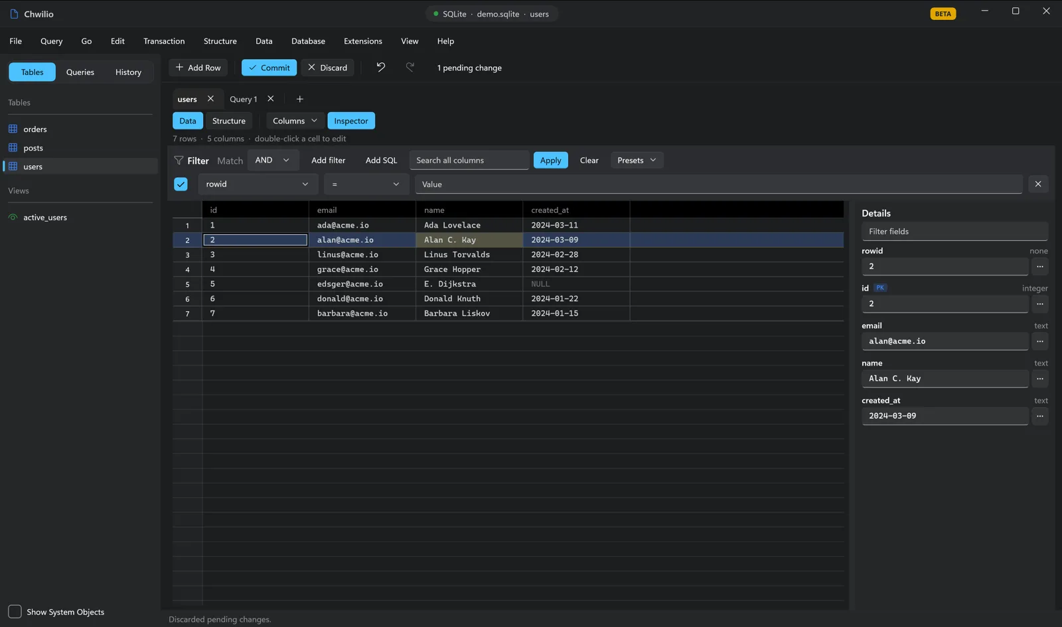The height and width of the screenshot is (627, 1062).
Task: Click the email column header
Action: point(362,210)
